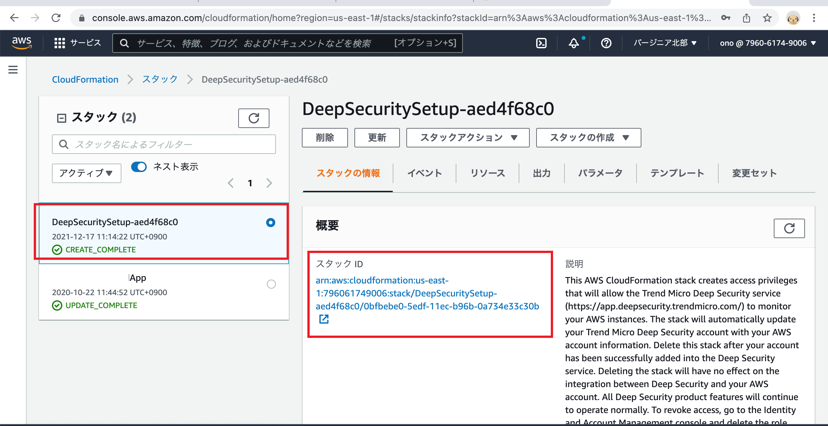Click the 更新 button
This screenshot has width=828, height=426.
tap(377, 138)
